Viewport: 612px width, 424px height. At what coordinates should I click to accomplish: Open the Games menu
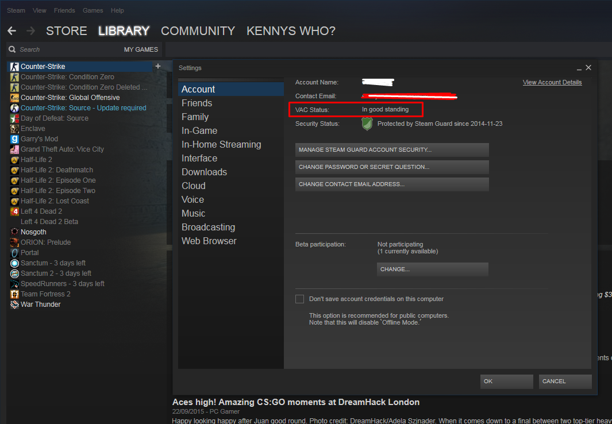coord(93,10)
